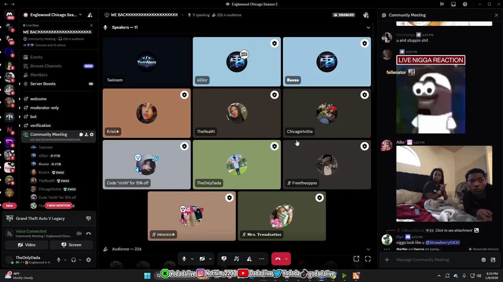Select the TheRealKi speaker tile

(x=237, y=113)
